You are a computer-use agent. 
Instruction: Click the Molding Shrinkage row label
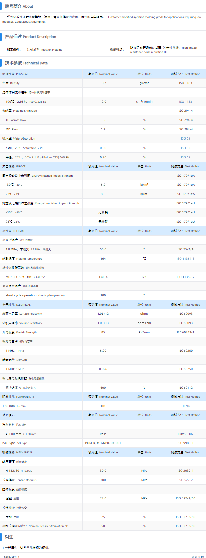point(20,111)
